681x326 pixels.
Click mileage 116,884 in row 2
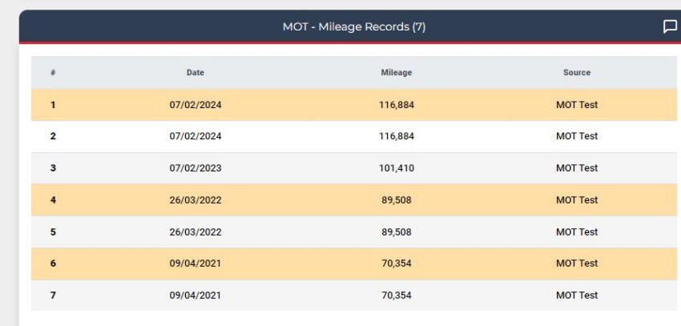click(397, 136)
